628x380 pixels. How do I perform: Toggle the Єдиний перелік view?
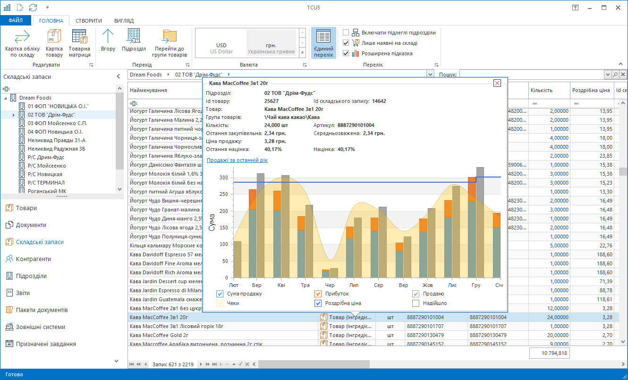tap(323, 43)
